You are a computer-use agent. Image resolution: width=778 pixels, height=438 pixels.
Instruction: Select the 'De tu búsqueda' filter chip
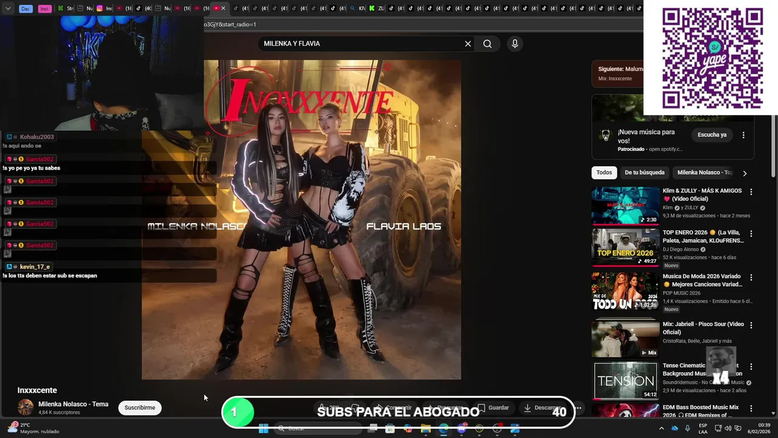644,173
